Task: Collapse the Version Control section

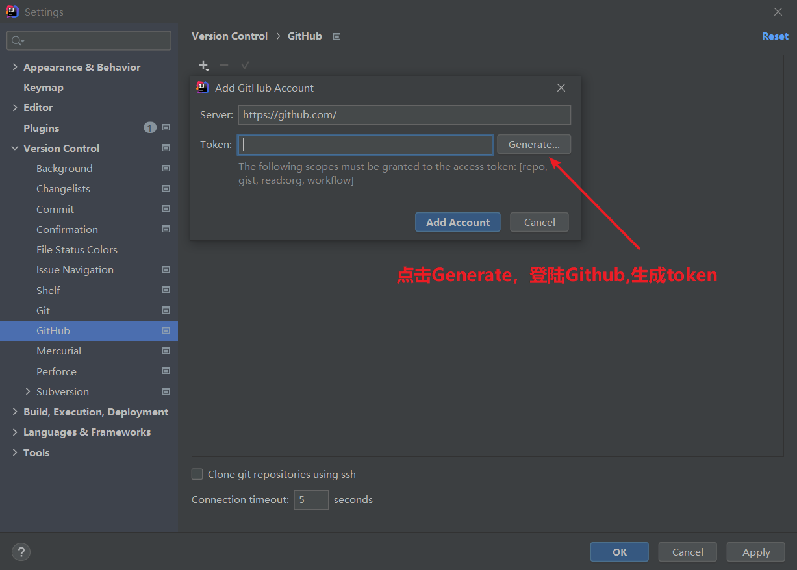Action: tap(15, 148)
